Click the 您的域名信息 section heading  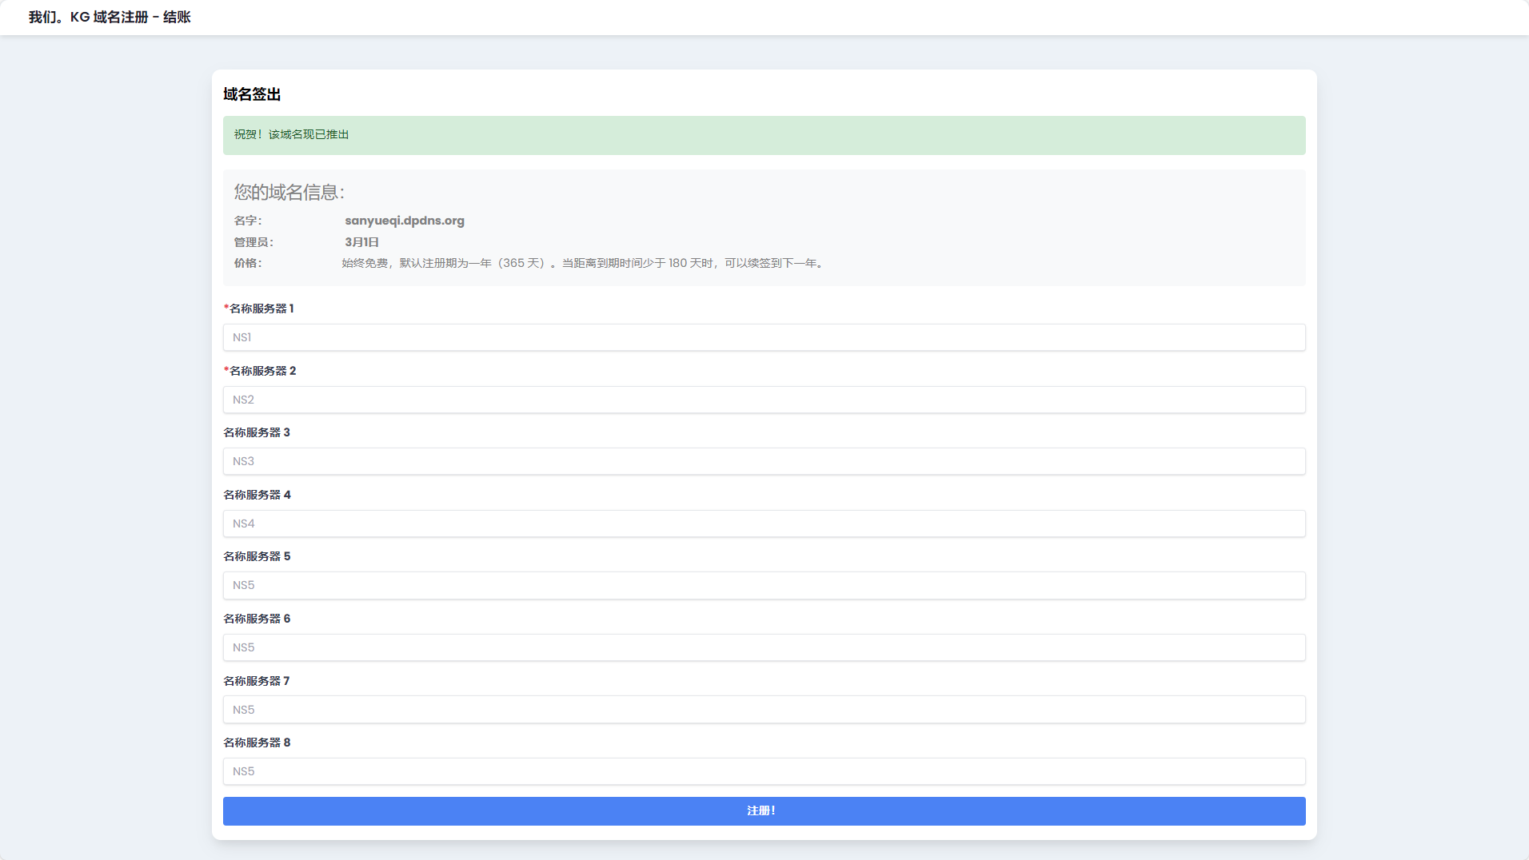coord(289,192)
